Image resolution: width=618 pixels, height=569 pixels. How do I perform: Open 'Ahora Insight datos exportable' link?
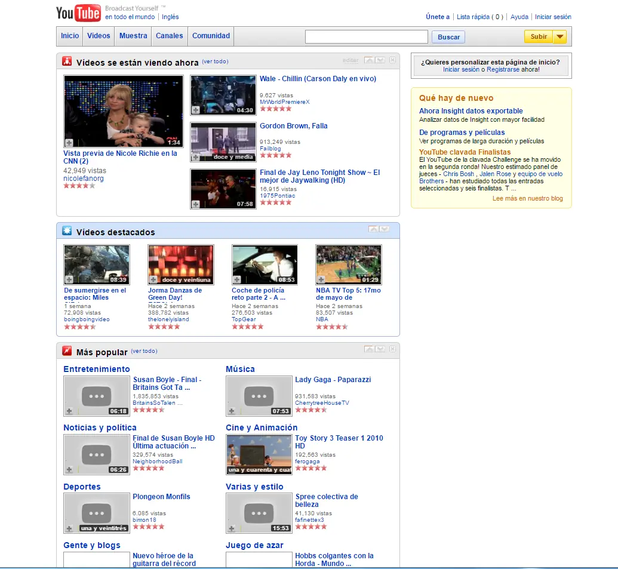(471, 111)
